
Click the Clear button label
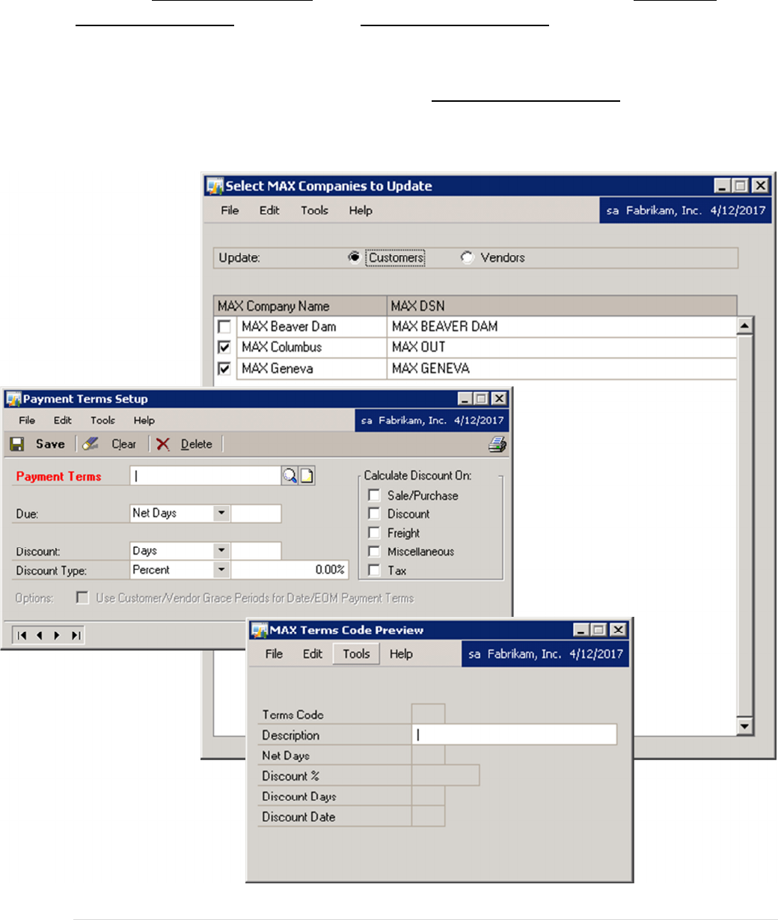click(x=124, y=444)
